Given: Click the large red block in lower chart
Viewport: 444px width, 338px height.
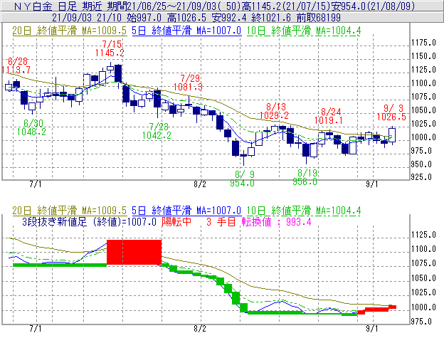Looking at the screenshot, I should click(x=134, y=252).
